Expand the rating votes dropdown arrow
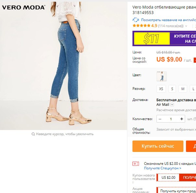196x193 pixels. click(x=186, y=26)
